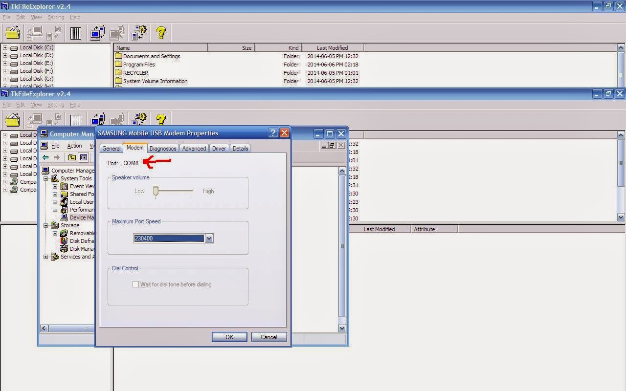Switch to the General tab
The height and width of the screenshot is (391, 626).
[x=111, y=149]
